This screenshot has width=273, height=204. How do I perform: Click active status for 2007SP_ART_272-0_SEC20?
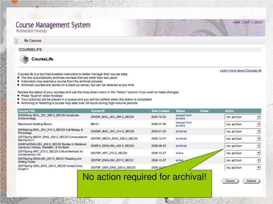(x=179, y=153)
